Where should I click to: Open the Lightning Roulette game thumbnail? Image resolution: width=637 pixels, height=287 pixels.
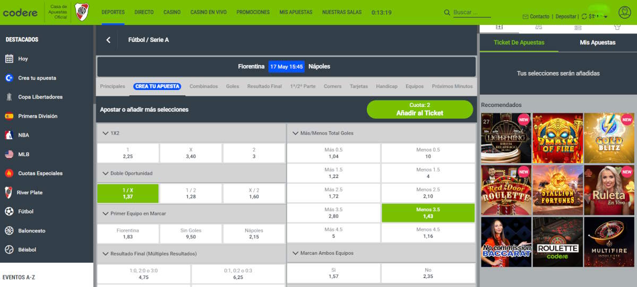(x=506, y=138)
